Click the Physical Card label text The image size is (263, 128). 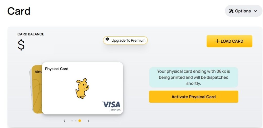click(57, 69)
